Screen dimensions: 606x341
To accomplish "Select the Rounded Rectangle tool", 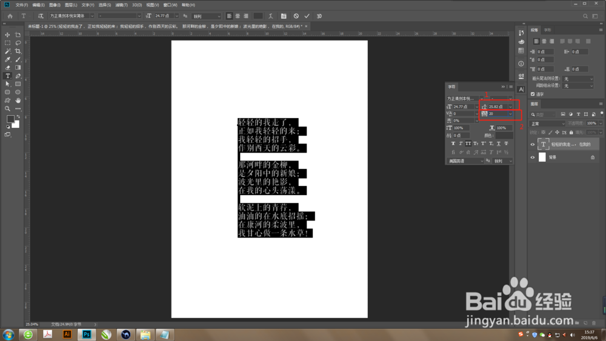I will [7, 92].
